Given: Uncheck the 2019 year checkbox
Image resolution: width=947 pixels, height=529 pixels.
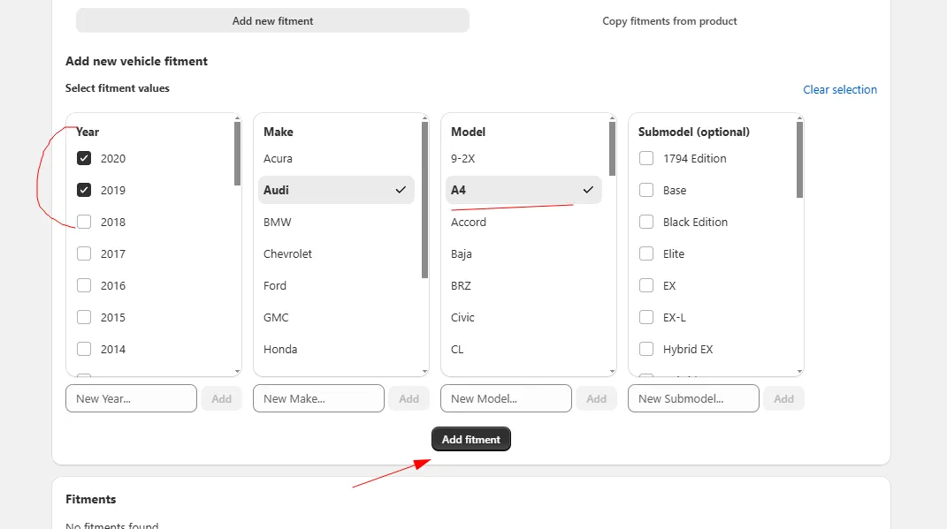Looking at the screenshot, I should coord(84,191).
